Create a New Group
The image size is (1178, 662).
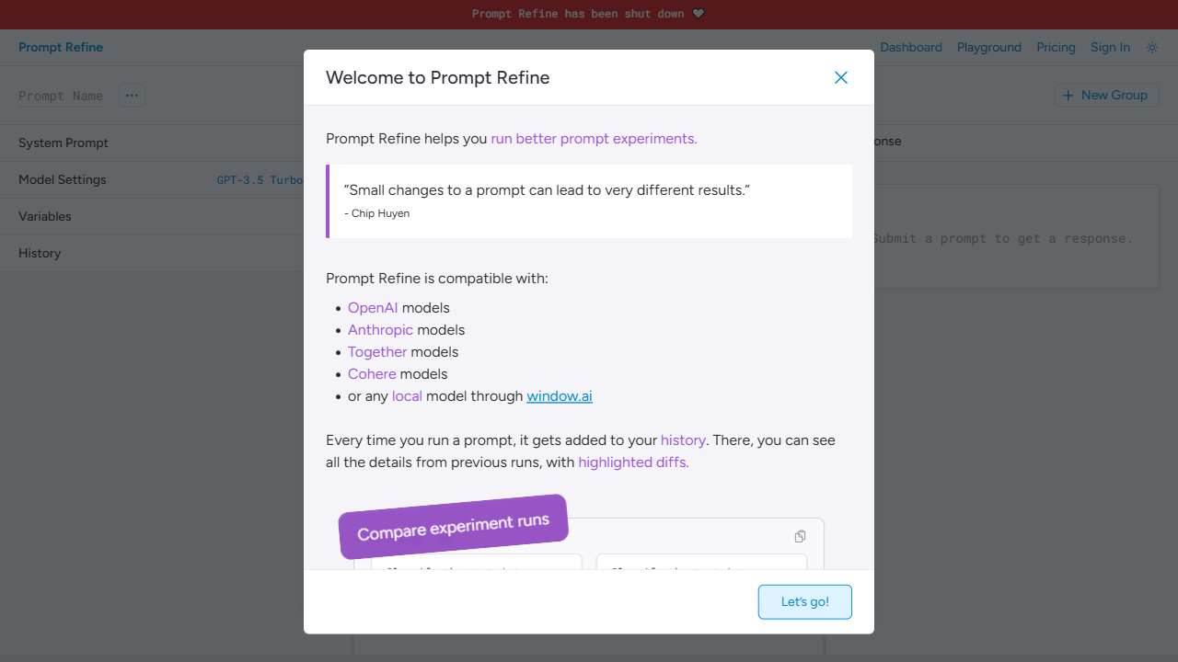click(x=1106, y=95)
